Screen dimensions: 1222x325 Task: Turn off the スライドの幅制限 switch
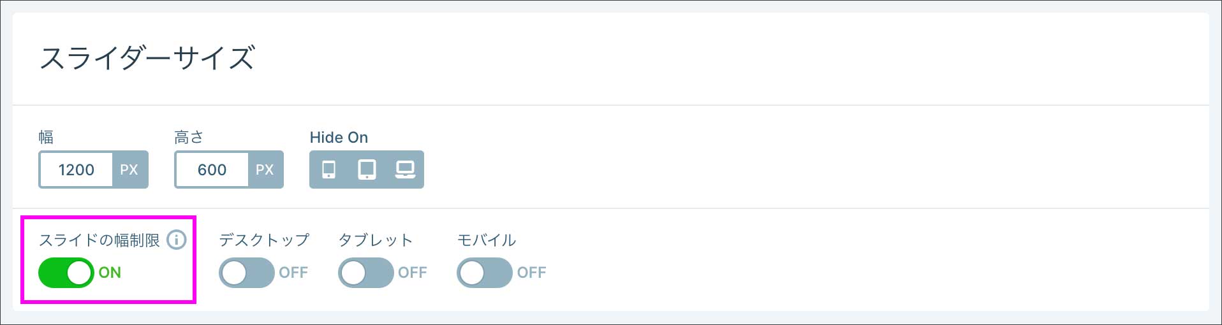66,273
